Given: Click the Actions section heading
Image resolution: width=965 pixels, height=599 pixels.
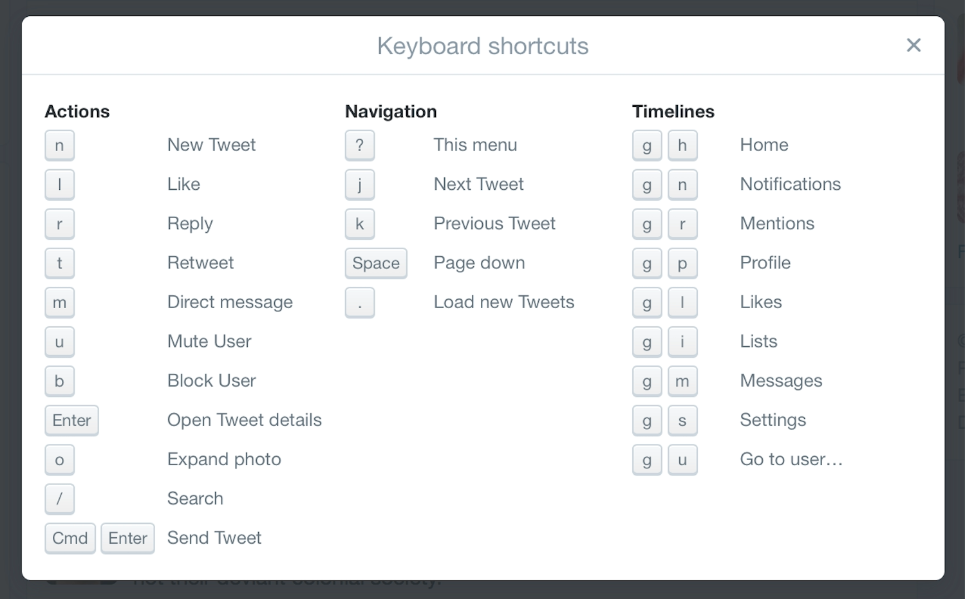Looking at the screenshot, I should 77,111.
